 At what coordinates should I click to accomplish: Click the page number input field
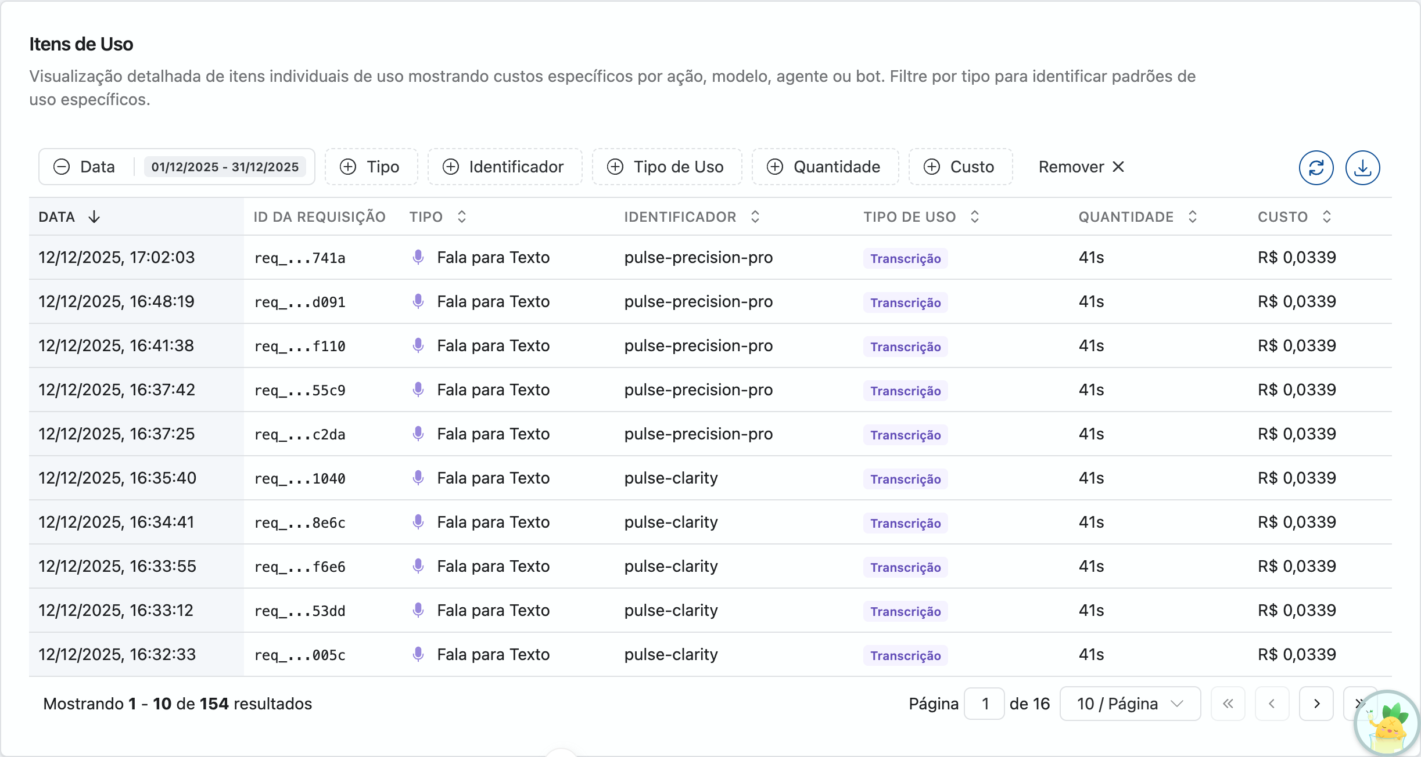(984, 704)
